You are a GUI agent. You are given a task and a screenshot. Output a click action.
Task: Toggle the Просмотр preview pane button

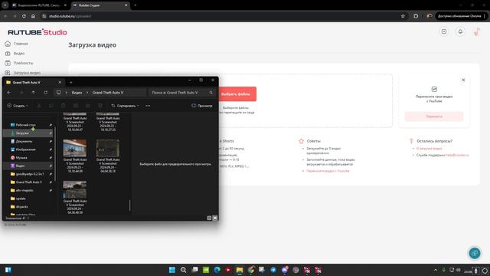pyautogui.click(x=202, y=106)
